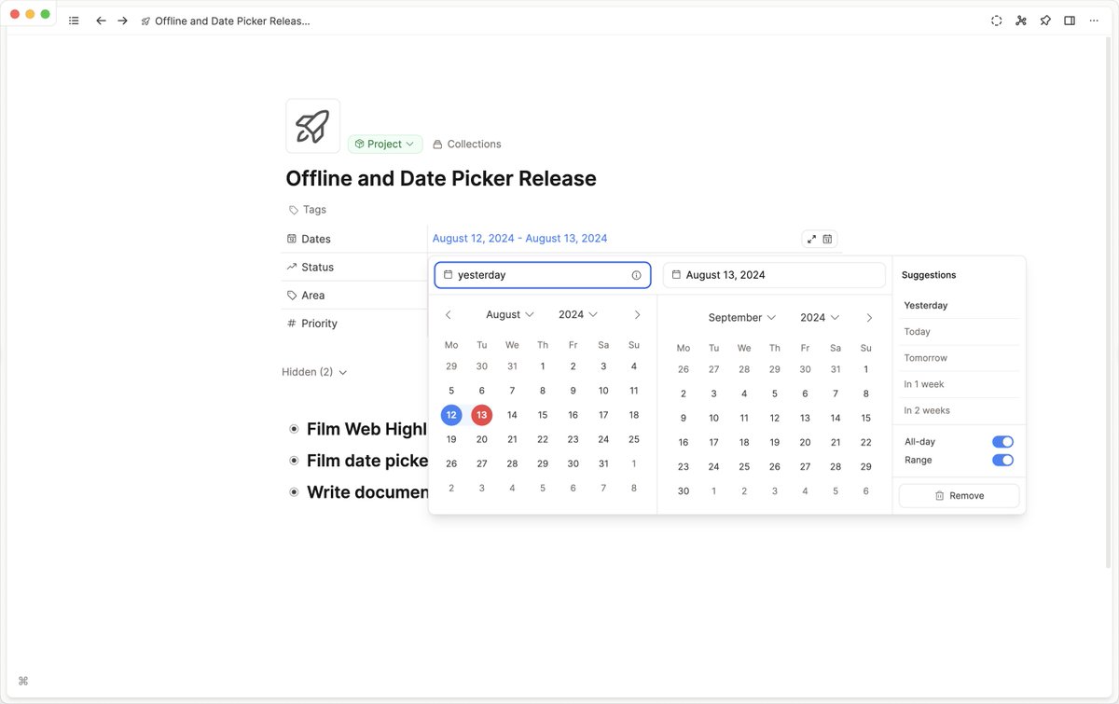
Task: Open the 2024 year dropdown beside August
Action: 578,315
